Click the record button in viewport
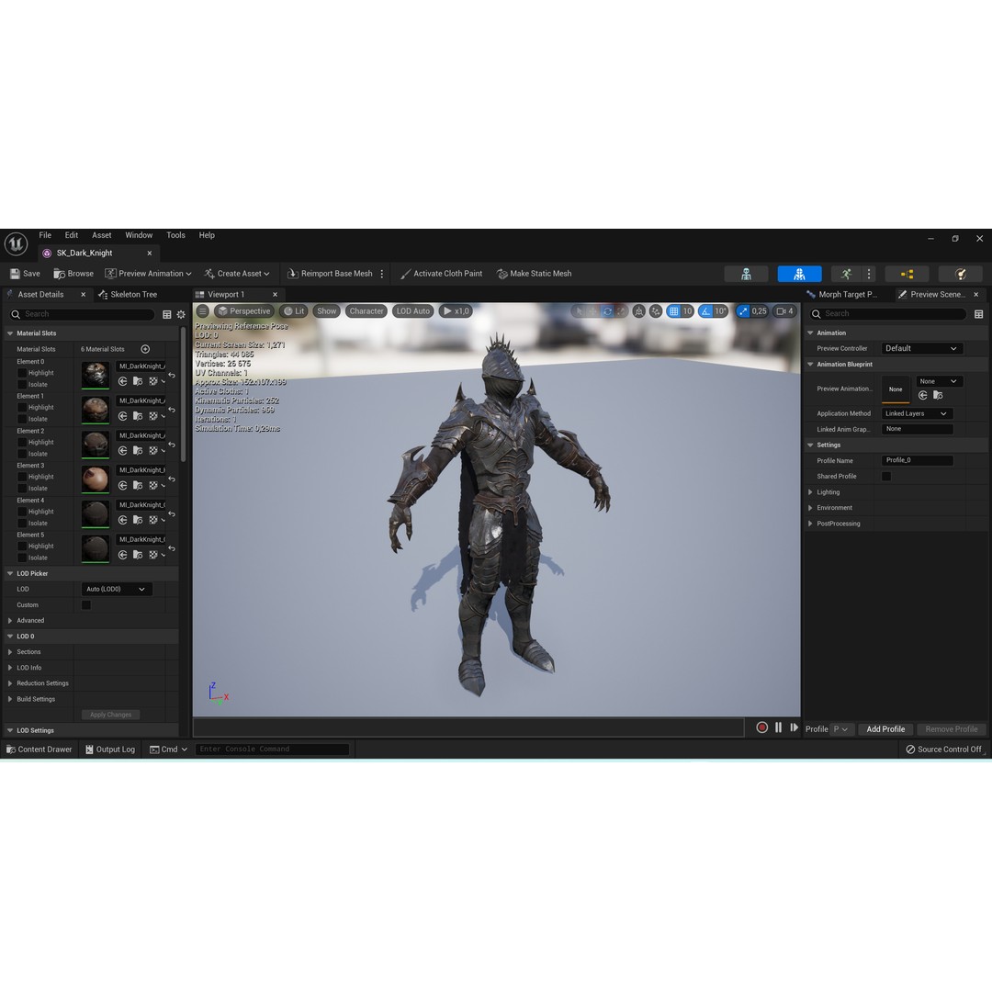Image resolution: width=992 pixels, height=992 pixels. click(761, 728)
